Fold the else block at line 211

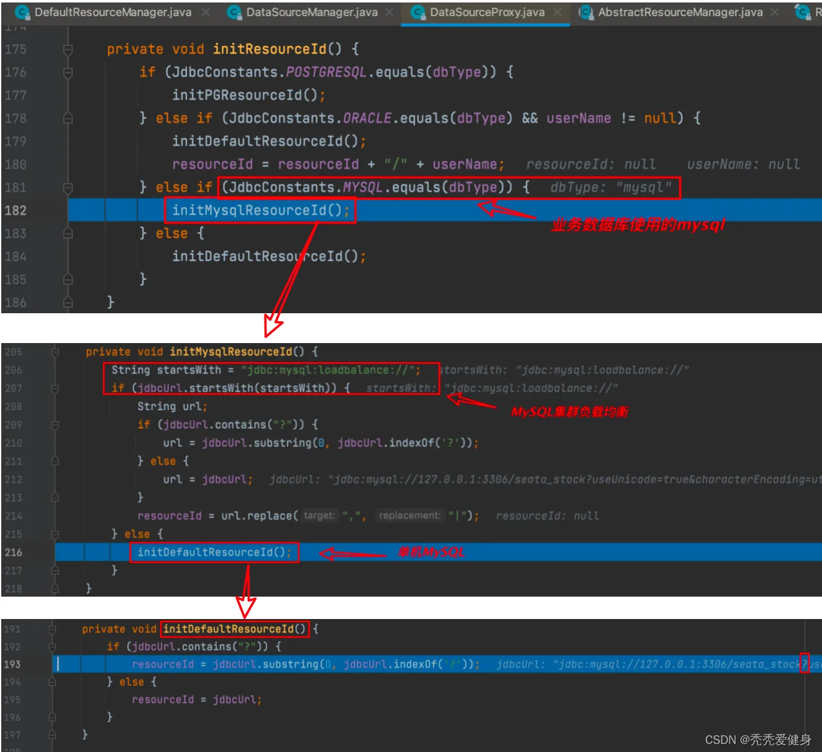pos(55,461)
